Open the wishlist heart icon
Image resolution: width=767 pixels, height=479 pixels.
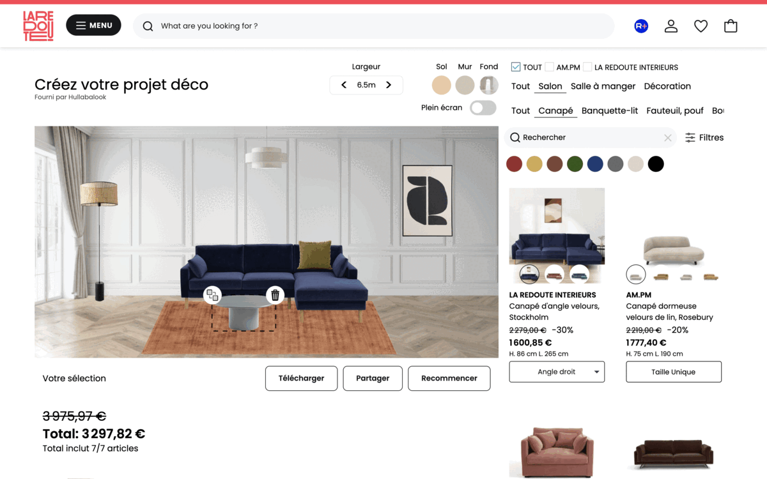tap(701, 26)
